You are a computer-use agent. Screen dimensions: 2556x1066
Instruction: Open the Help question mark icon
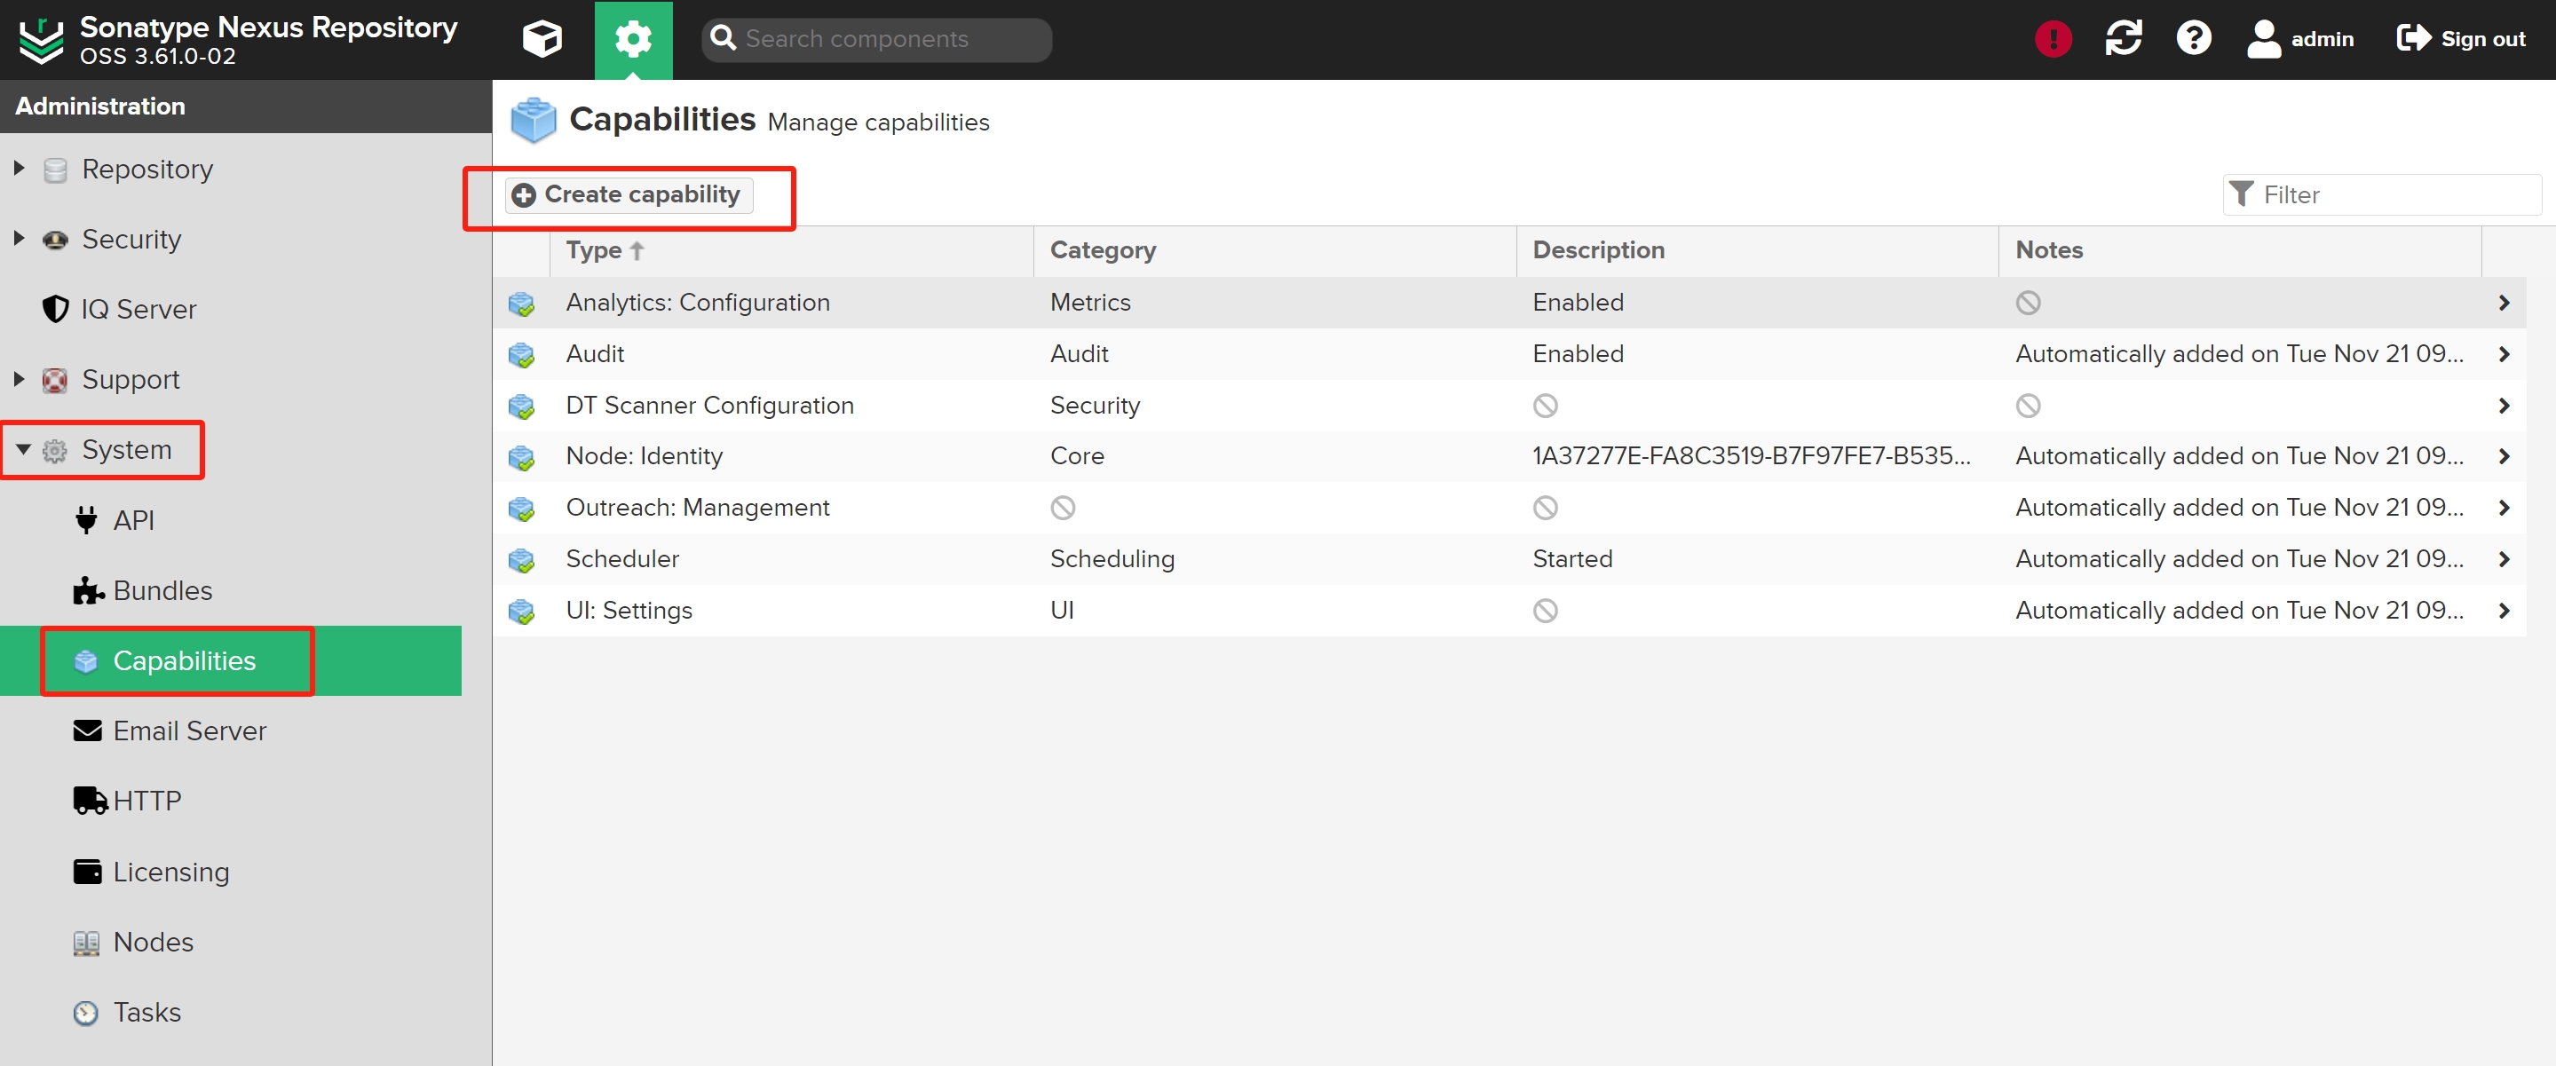(x=2193, y=39)
